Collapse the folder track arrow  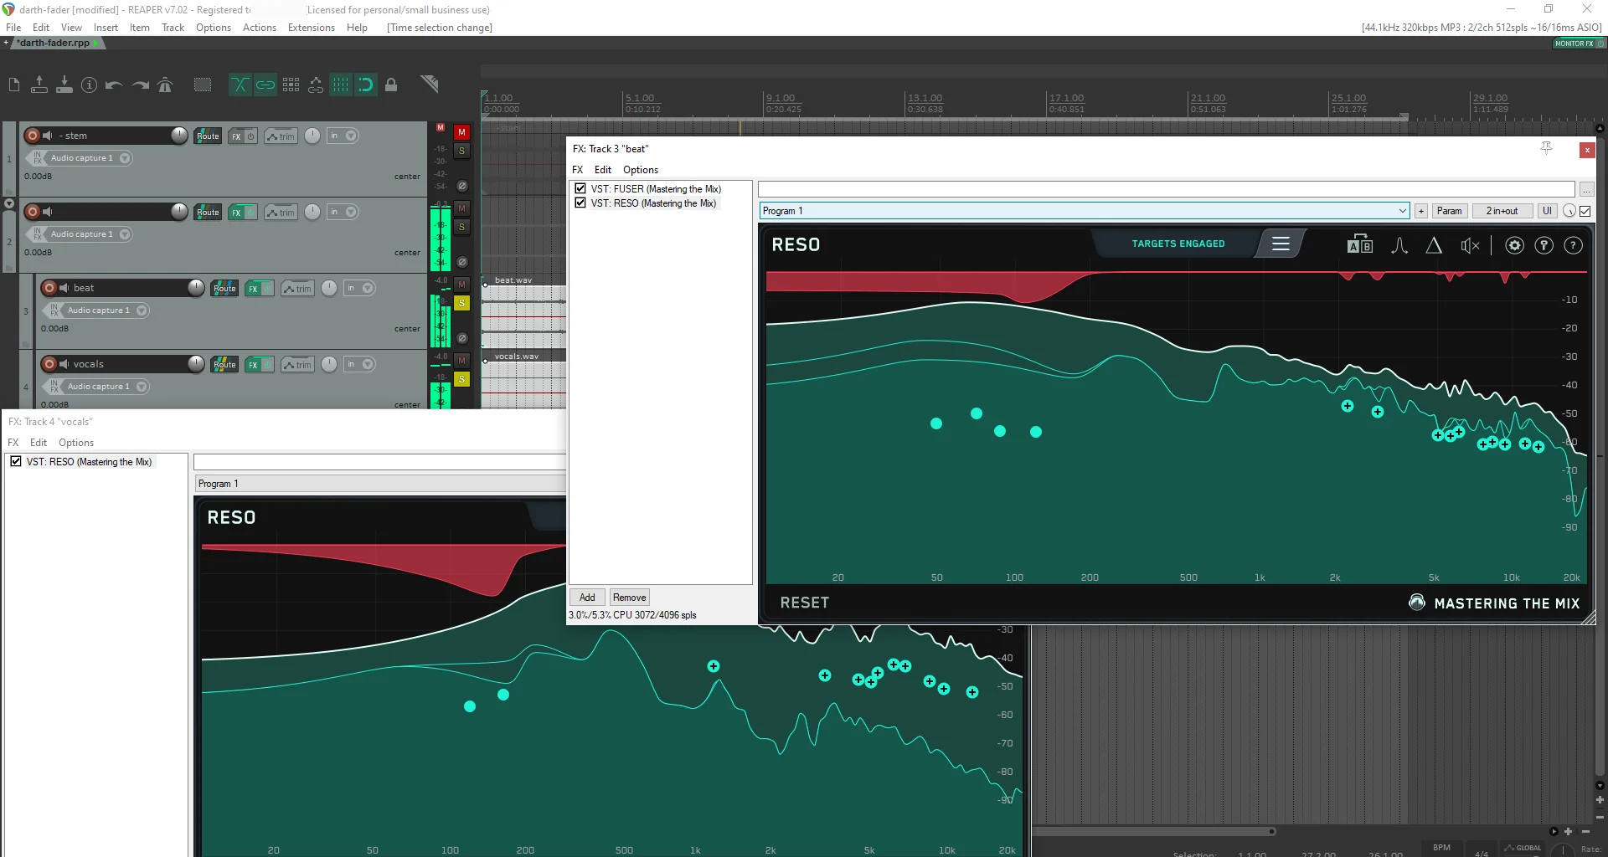(x=9, y=203)
